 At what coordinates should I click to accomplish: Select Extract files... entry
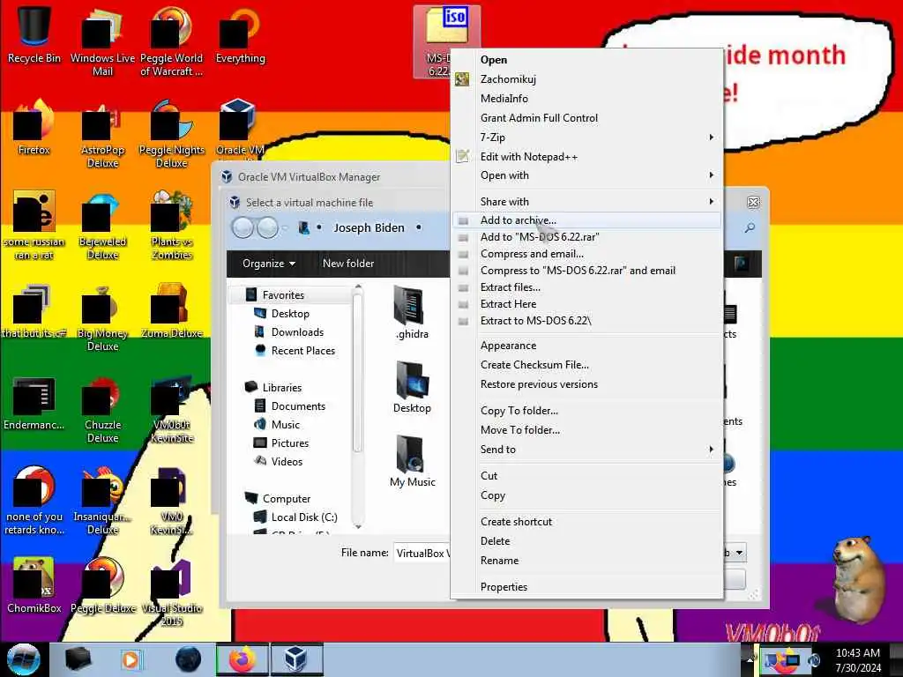tap(586, 286)
